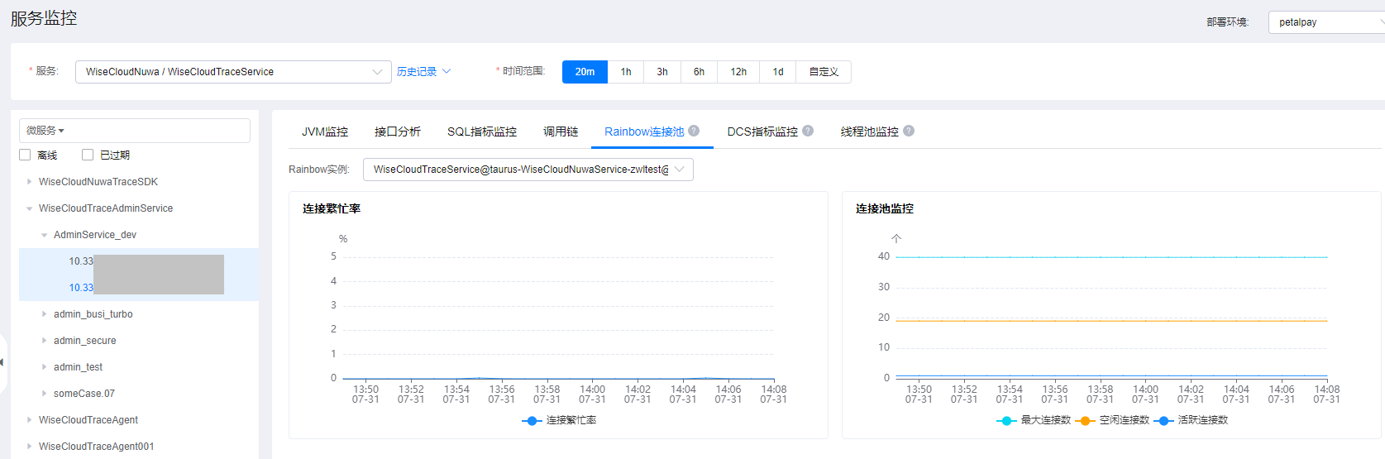Toggle 最大连接数 legend marker in chart
1385x459 pixels.
click(x=1006, y=421)
